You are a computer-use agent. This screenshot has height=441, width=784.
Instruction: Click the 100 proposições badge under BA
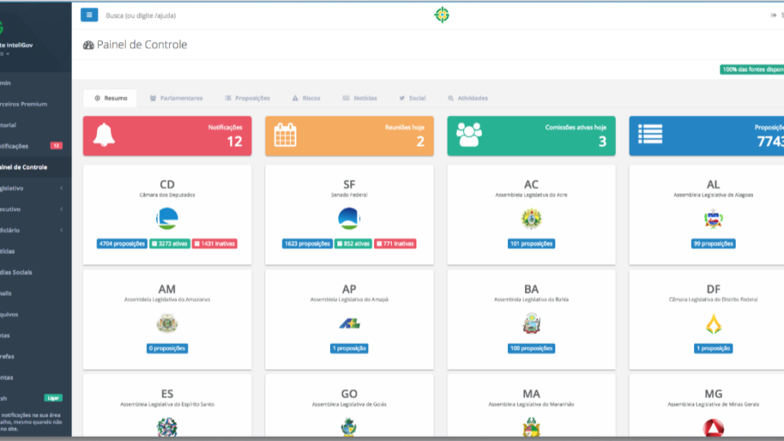(x=531, y=348)
